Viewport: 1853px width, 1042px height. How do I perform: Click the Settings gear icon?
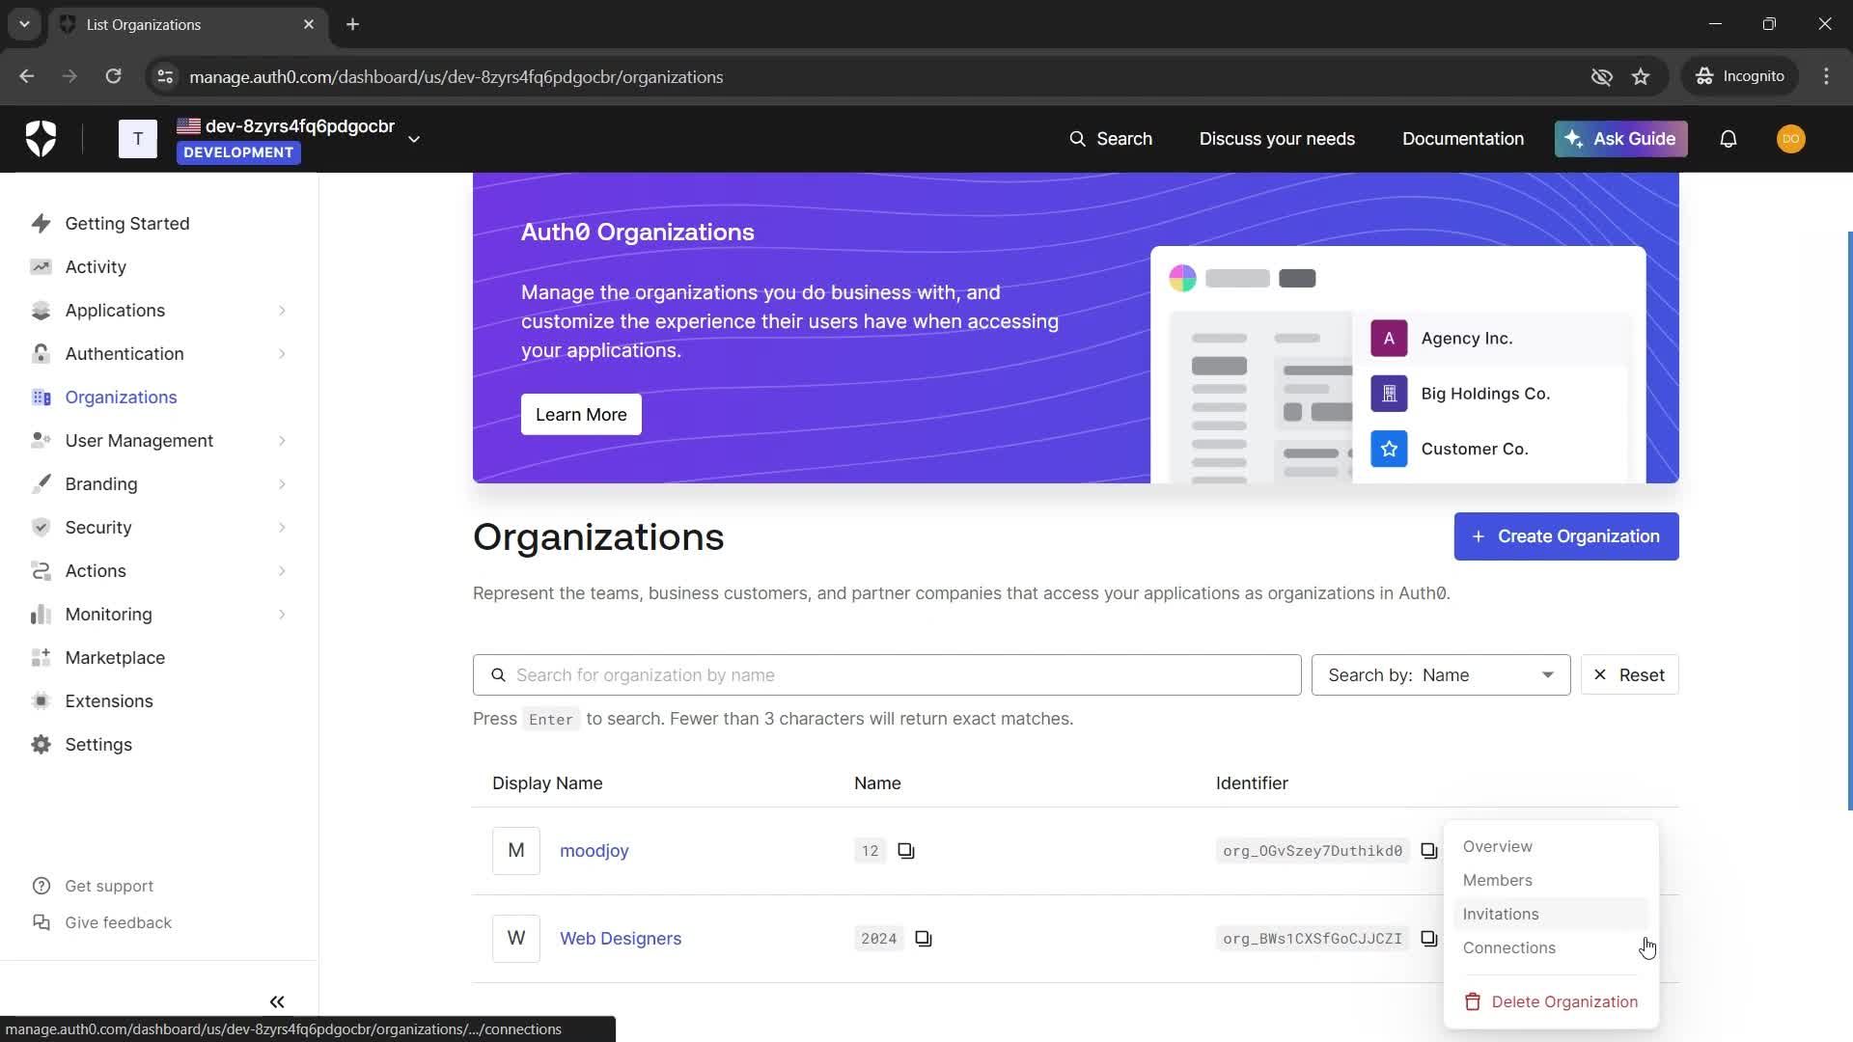[x=41, y=745]
